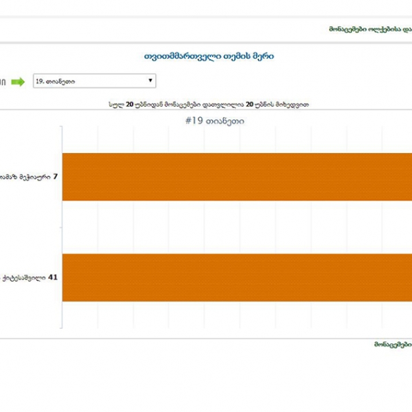Open the '19. თიანეთი' district dropdown
The height and width of the screenshot is (412, 412).
94,82
